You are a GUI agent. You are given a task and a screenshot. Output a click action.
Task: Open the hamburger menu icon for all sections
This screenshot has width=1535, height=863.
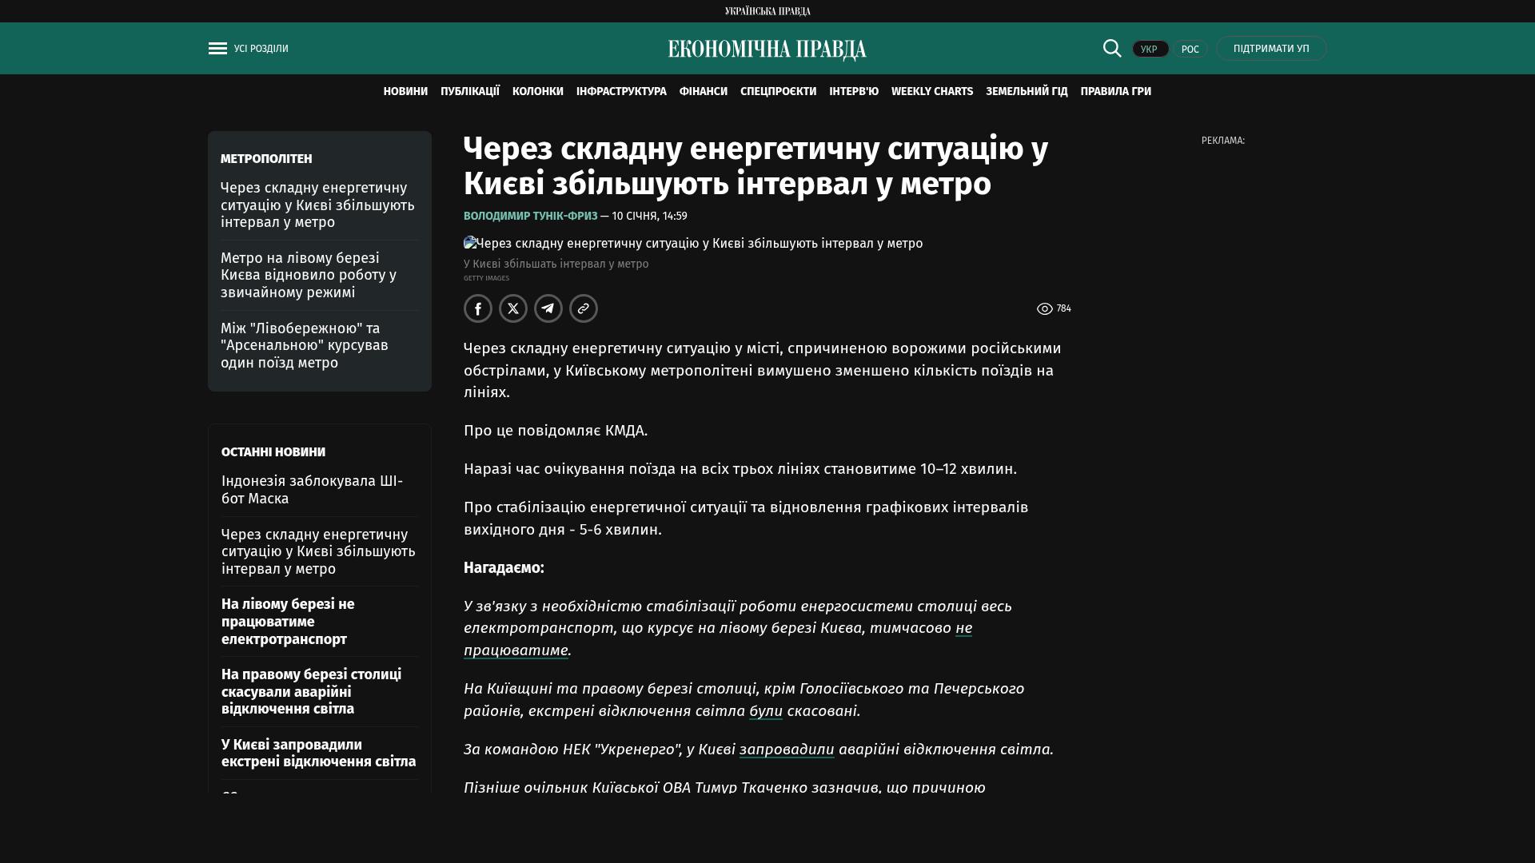point(217,49)
